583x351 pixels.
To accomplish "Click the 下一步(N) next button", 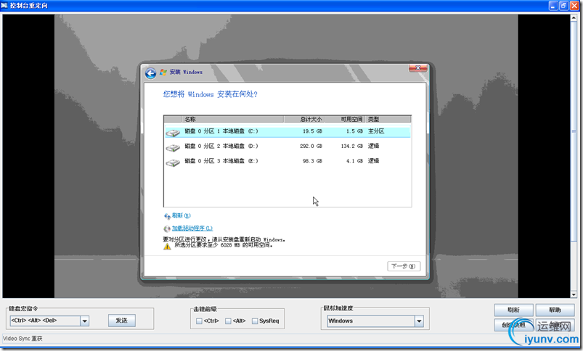I will pos(404,266).
